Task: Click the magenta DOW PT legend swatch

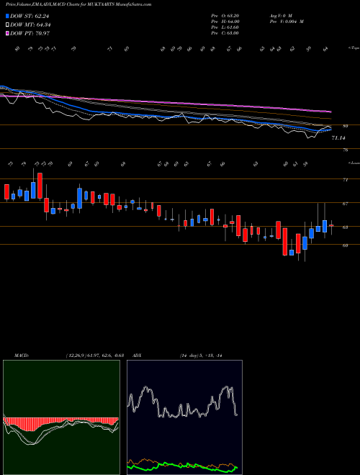Action: click(8, 33)
